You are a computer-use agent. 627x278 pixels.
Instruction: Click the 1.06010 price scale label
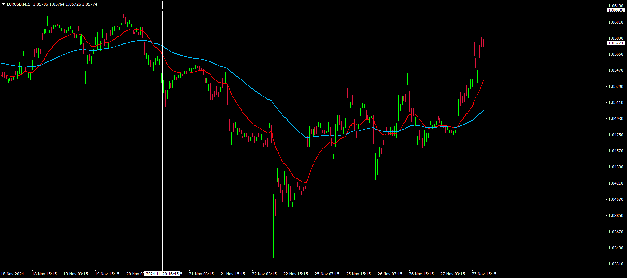[x=616, y=22]
